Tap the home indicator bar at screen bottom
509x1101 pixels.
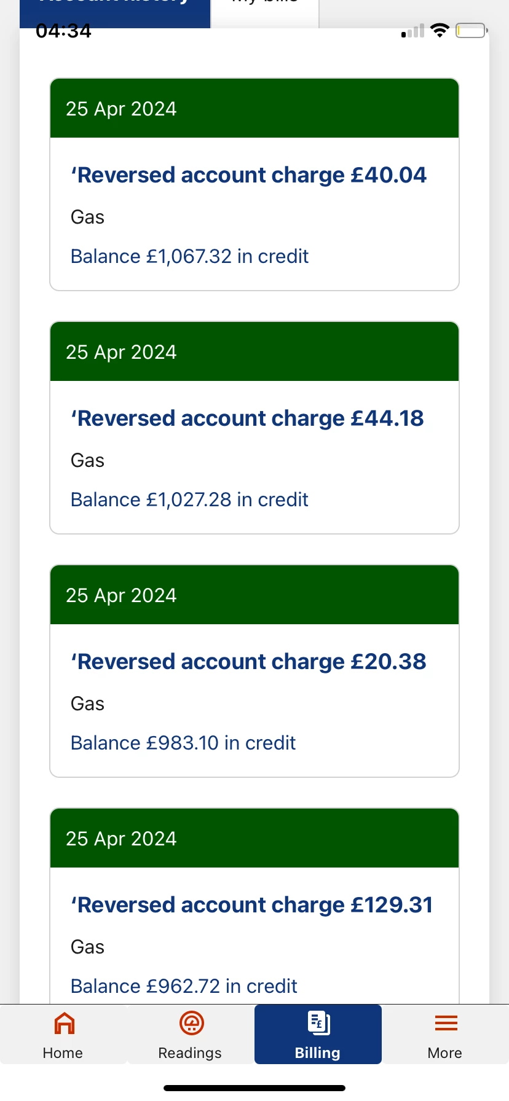[x=254, y=1088]
